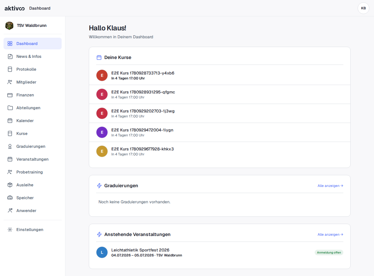This screenshot has height=276, width=374.
Task: Click the Hallo Klaus! heading
Action: 108,28
